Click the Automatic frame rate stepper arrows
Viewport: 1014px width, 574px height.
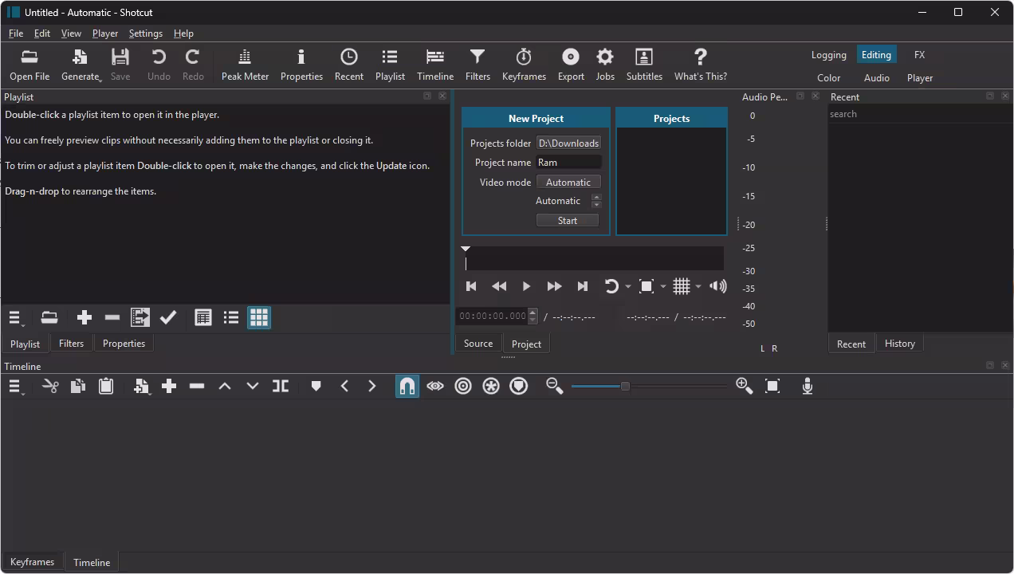(x=596, y=201)
